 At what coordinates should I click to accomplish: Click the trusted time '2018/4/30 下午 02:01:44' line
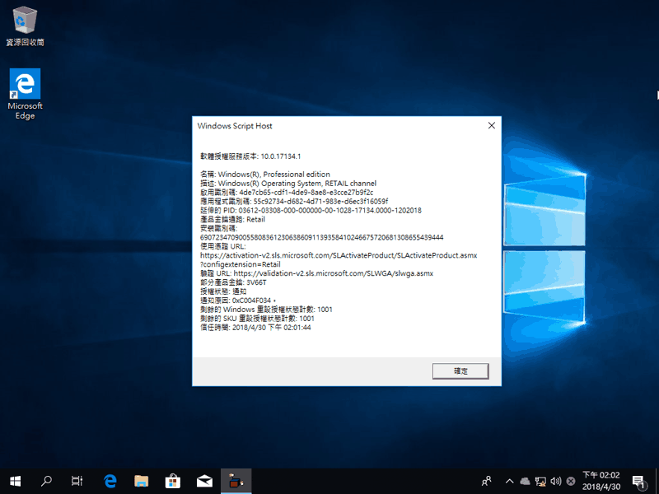pyautogui.click(x=255, y=328)
